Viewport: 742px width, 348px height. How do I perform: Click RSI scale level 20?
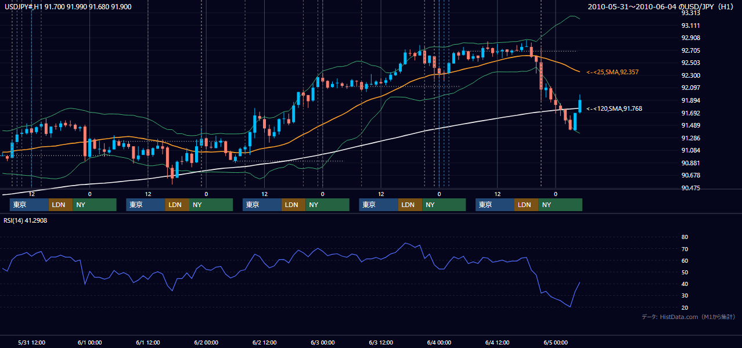click(685, 307)
